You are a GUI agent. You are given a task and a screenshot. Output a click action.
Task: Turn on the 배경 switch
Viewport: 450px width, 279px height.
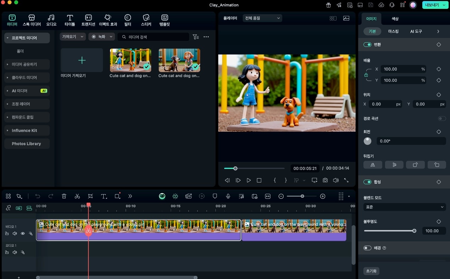tap(367, 248)
